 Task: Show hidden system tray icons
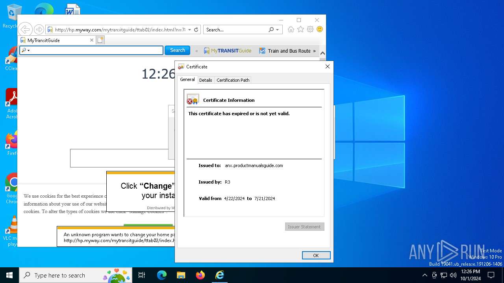(424, 275)
